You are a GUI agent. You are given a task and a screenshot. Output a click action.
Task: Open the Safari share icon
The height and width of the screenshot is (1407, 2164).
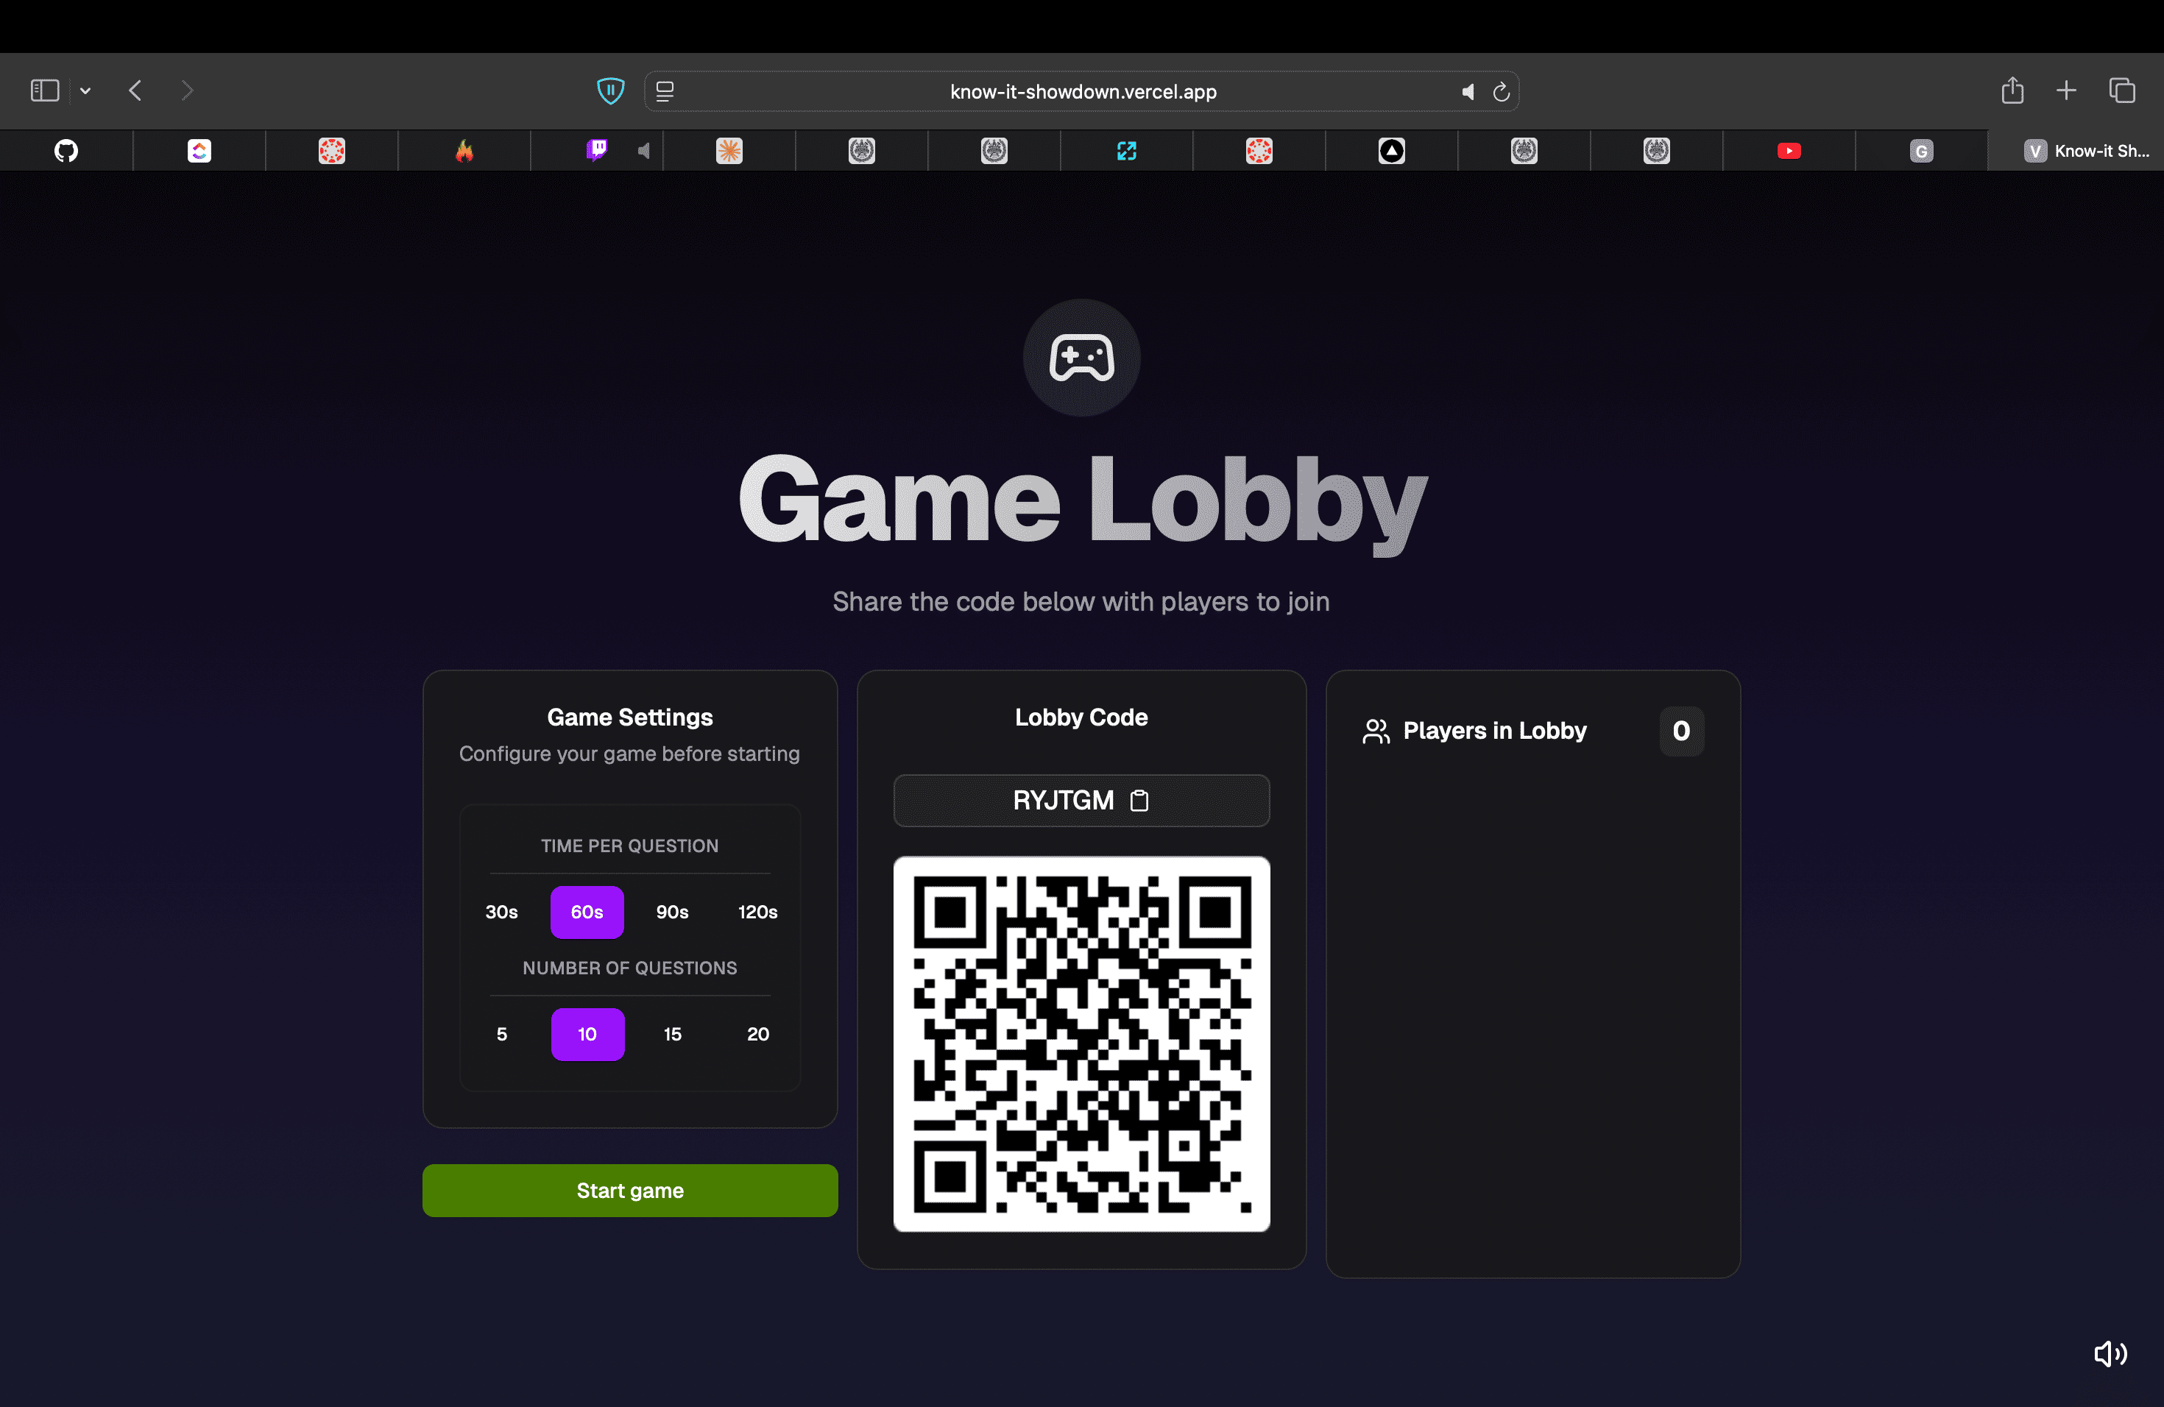coord(2012,91)
